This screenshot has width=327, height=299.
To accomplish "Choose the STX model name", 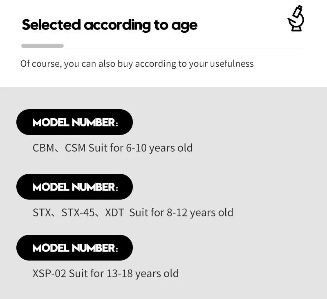I will click(42, 213).
